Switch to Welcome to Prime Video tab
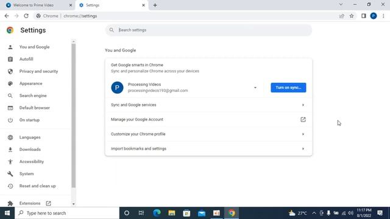Screen dimensions: 390x219 click(x=37, y=5)
